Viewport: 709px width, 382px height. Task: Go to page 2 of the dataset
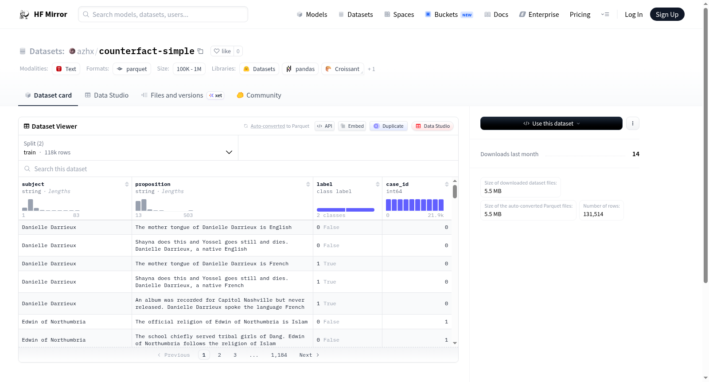tap(219, 355)
